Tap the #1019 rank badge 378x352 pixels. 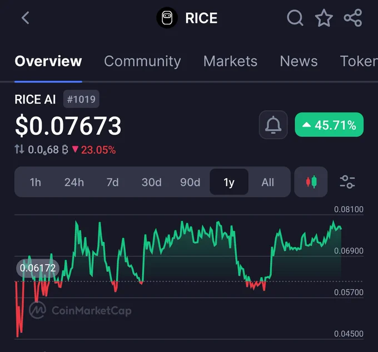(81, 99)
